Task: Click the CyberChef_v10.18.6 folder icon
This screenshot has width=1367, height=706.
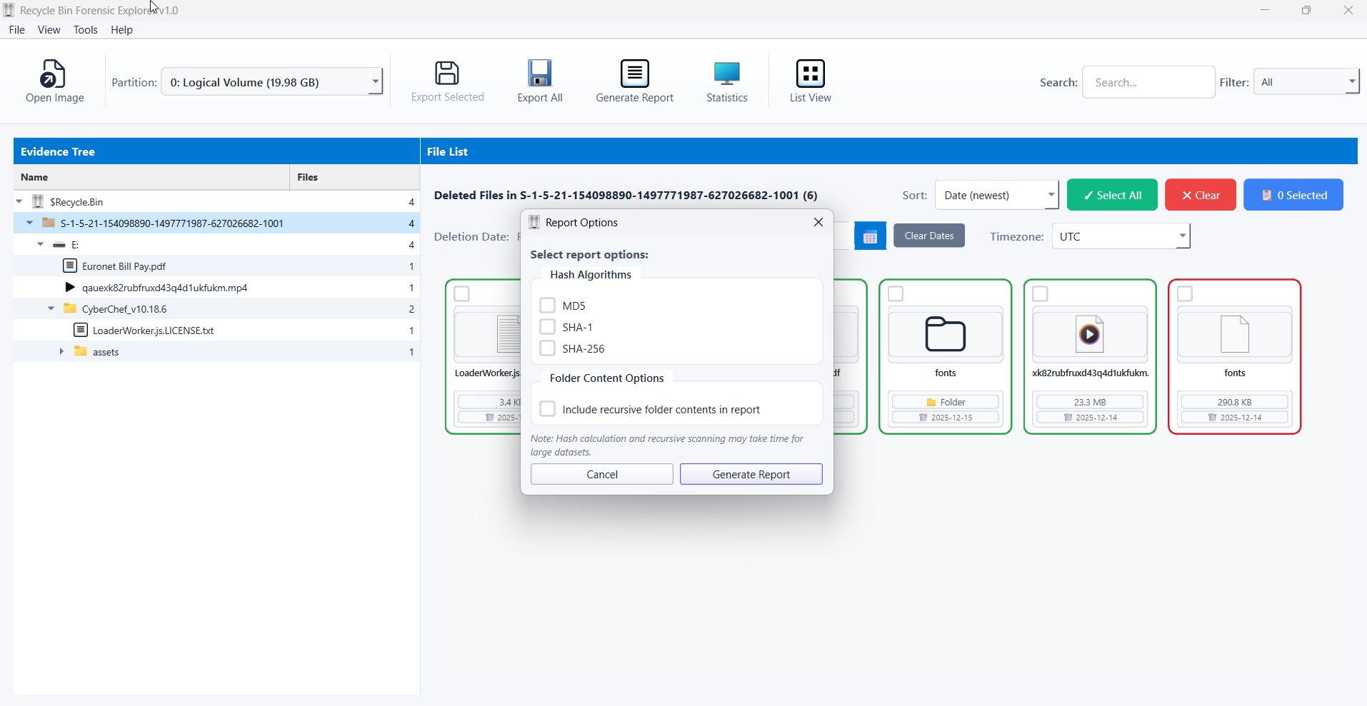Action: pos(70,308)
